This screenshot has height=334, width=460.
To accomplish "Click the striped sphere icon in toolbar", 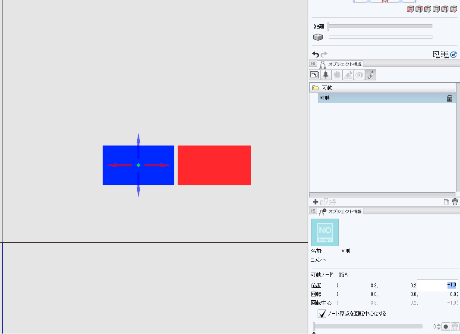I will coord(337,75).
